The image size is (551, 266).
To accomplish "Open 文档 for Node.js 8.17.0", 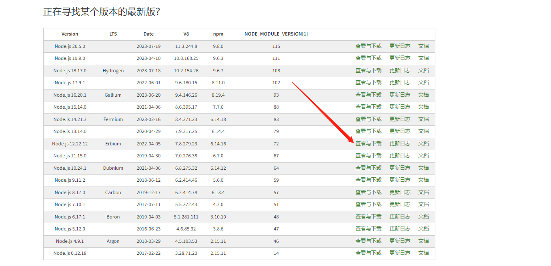I will 423,192.
